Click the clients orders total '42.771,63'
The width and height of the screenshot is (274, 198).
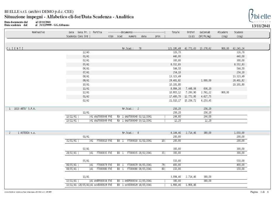tap(190, 48)
